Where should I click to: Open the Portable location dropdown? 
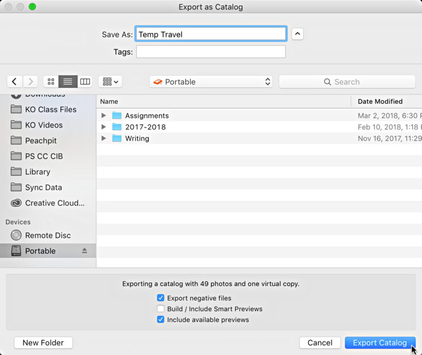click(211, 82)
